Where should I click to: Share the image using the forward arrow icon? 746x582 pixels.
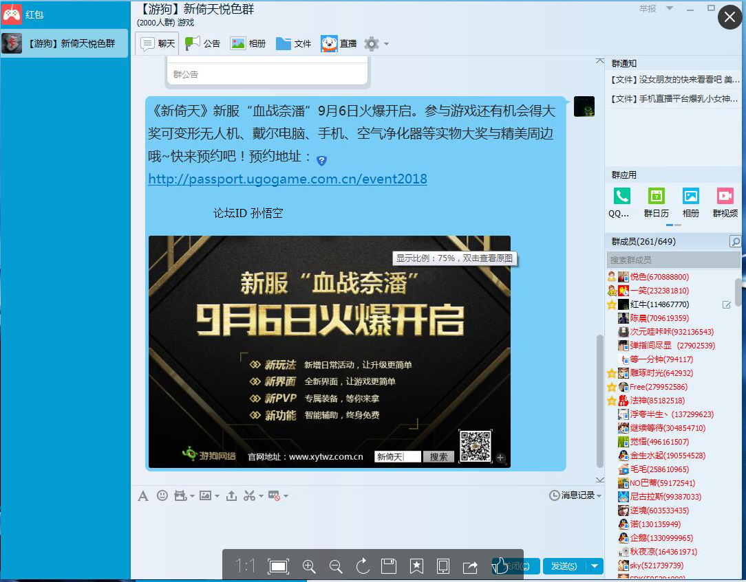click(x=470, y=566)
